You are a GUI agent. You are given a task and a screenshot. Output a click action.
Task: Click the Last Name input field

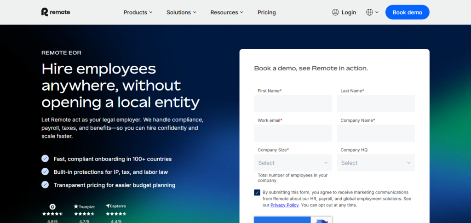pos(376,103)
